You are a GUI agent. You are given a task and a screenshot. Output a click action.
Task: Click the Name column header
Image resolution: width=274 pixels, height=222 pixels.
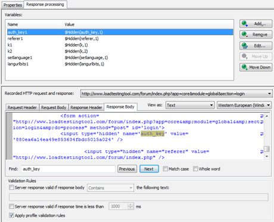pyautogui.click(x=34, y=24)
